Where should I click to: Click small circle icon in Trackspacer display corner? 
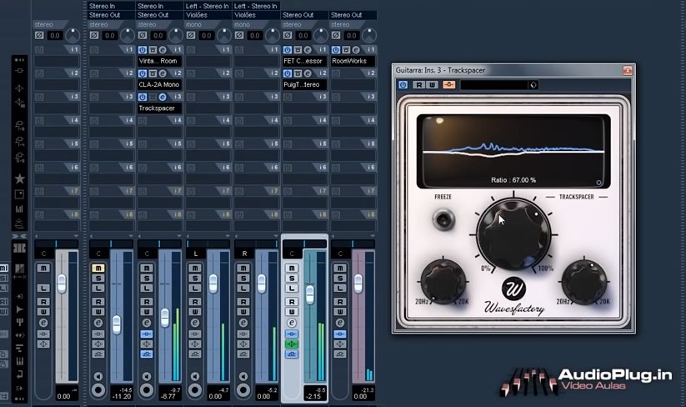click(599, 183)
